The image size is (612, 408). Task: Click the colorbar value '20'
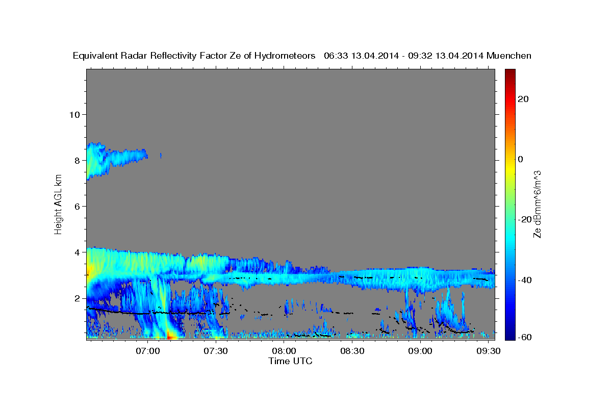coord(523,99)
